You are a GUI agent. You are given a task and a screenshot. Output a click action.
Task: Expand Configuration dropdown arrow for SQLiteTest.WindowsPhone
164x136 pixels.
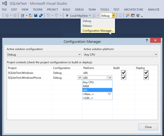coord(80,78)
